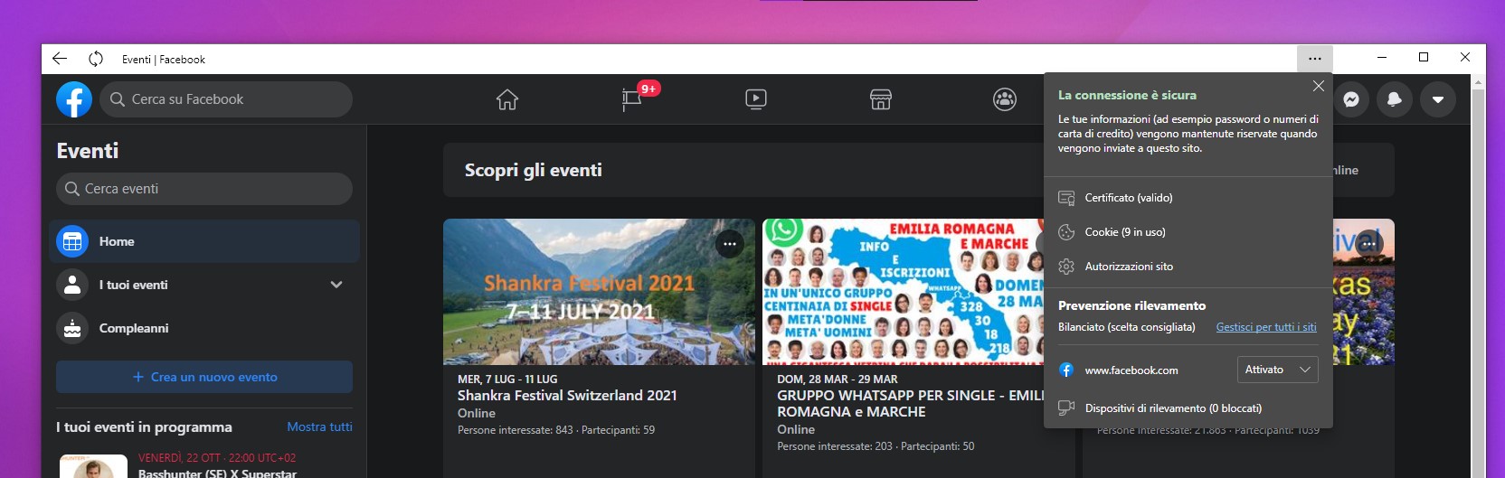Click the www.facebook.com favicon in popup
The image size is (1505, 478).
pyautogui.click(x=1066, y=370)
